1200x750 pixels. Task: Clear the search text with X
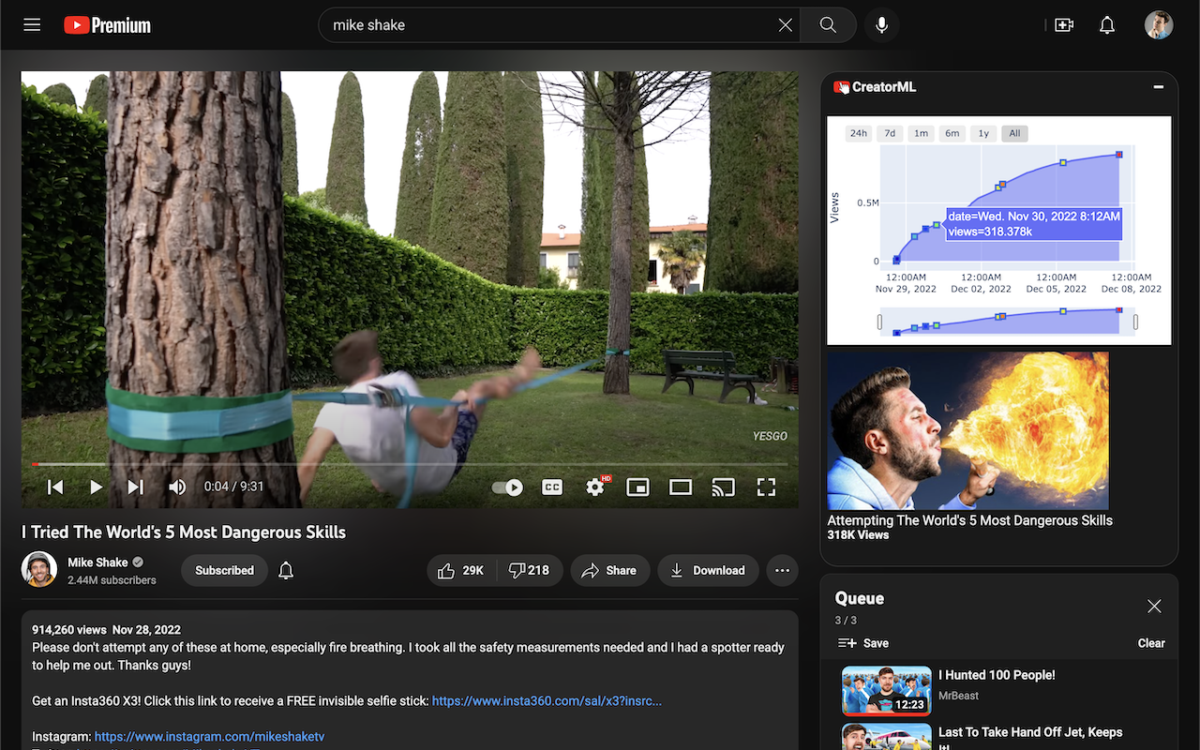pyautogui.click(x=786, y=25)
